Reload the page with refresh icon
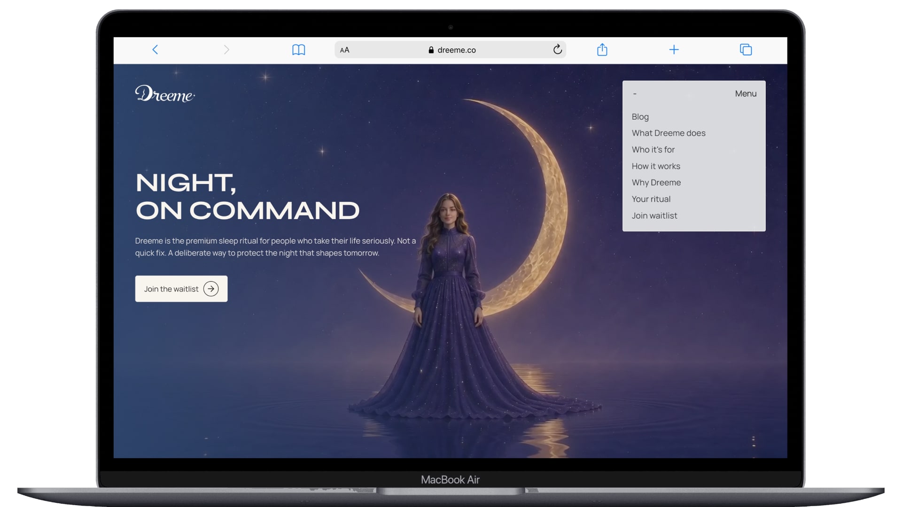This screenshot has width=902, height=507. (558, 49)
